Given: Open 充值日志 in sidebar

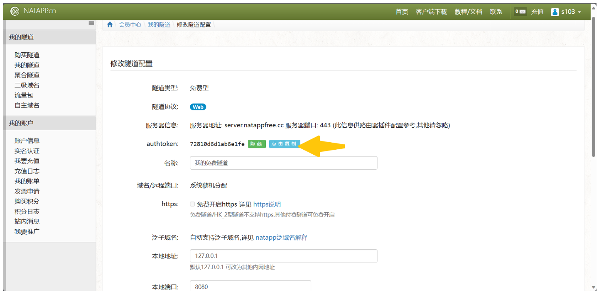Looking at the screenshot, I should 27,171.
